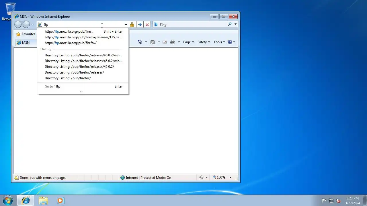Open the Favorites button
The height and width of the screenshot is (206, 367).
click(x=26, y=34)
